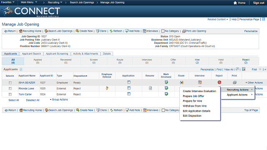Open the grid zoom popup icon
267x150 pixels.
click(x=237, y=69)
